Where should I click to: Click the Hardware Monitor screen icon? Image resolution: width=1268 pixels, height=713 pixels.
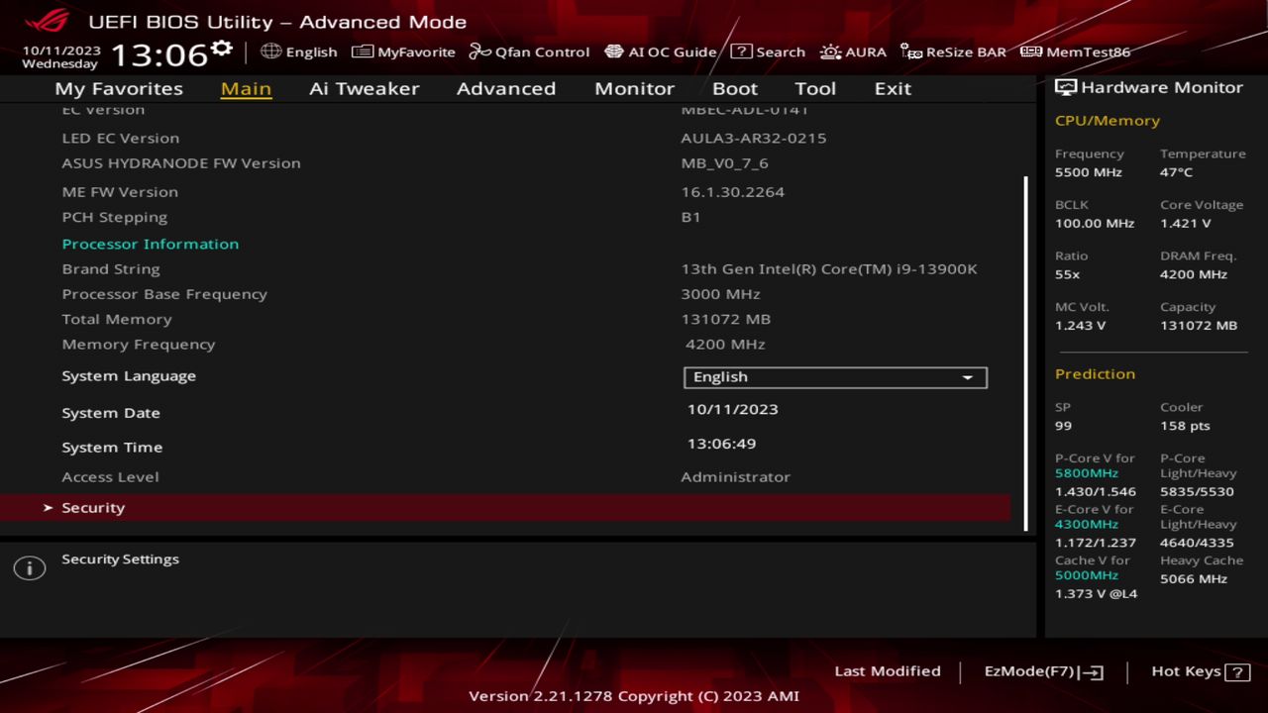[x=1066, y=87]
